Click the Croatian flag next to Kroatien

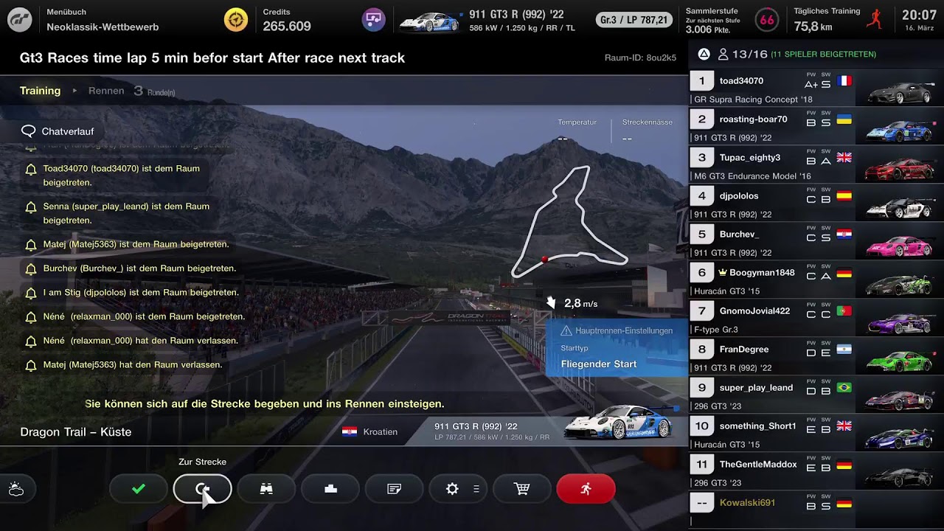point(350,431)
